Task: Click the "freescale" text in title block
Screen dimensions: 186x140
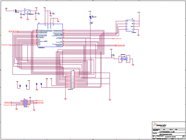Action: coord(161,125)
